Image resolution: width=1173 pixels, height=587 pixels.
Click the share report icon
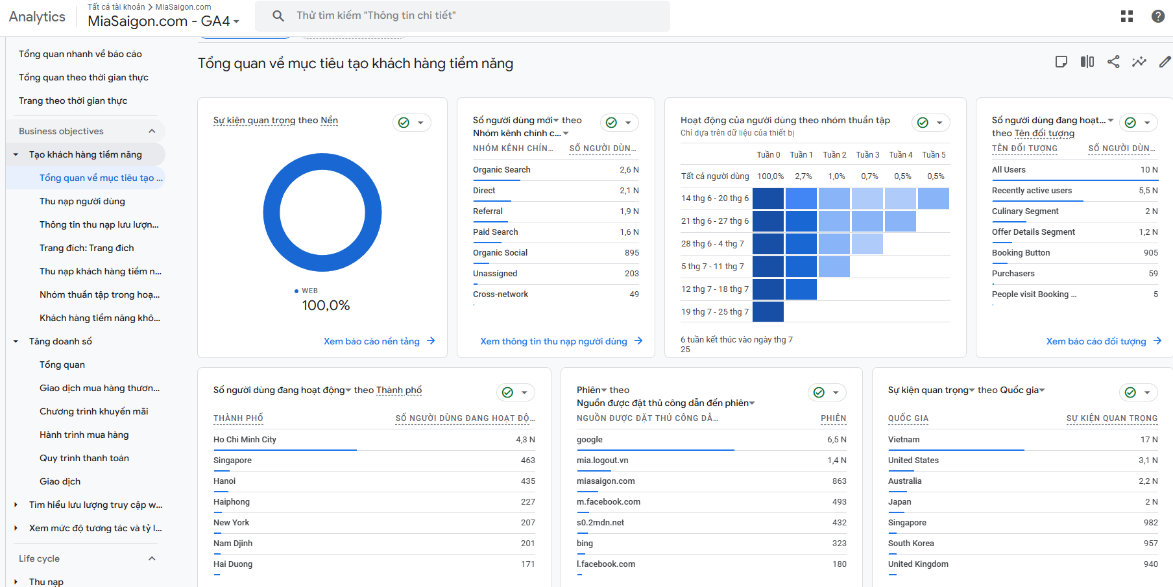[1113, 62]
